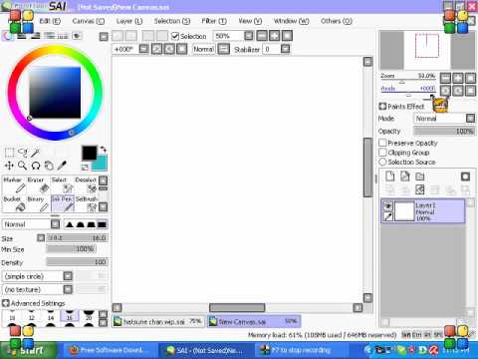Choose the Deselect pen tool
Viewport: 478px width, 359px height.
click(86, 184)
